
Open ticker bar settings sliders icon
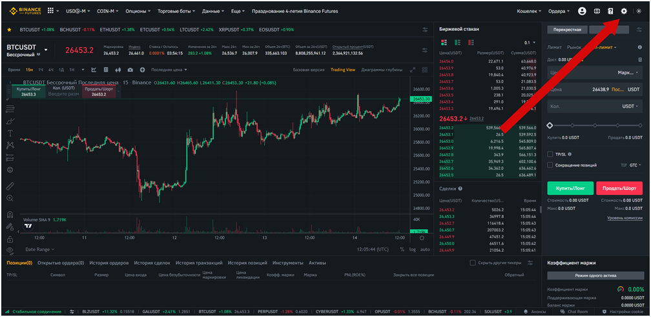tap(425, 30)
